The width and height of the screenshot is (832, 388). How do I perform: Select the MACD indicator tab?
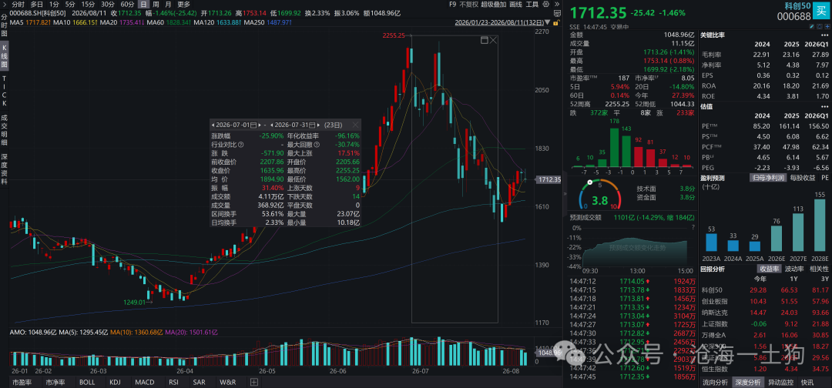(x=144, y=382)
